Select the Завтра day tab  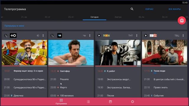pos(118,17)
